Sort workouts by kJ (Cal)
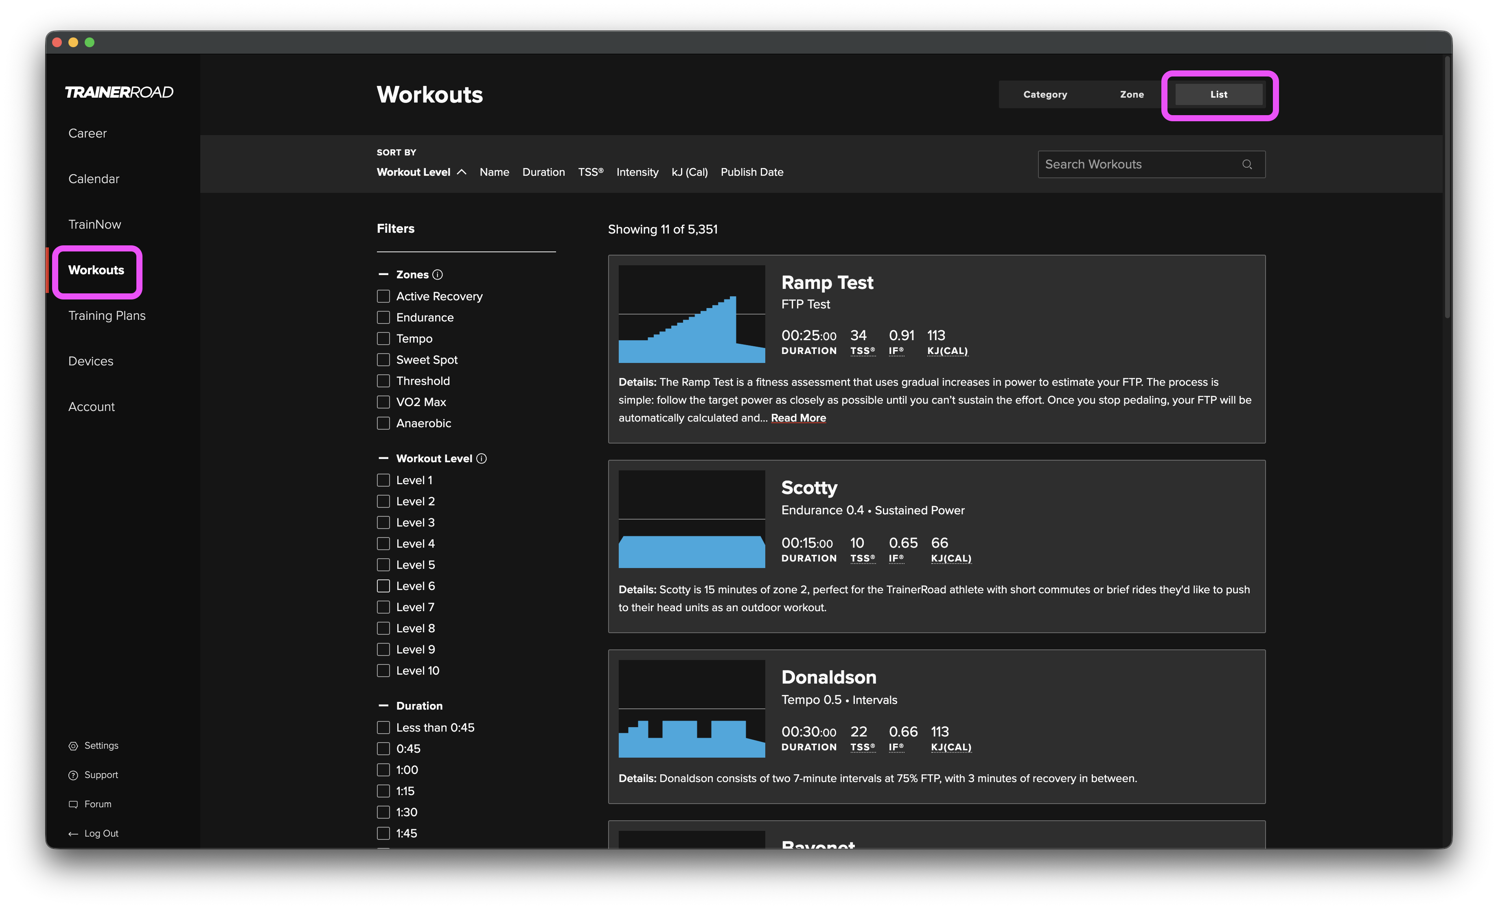This screenshot has width=1498, height=909. point(690,172)
